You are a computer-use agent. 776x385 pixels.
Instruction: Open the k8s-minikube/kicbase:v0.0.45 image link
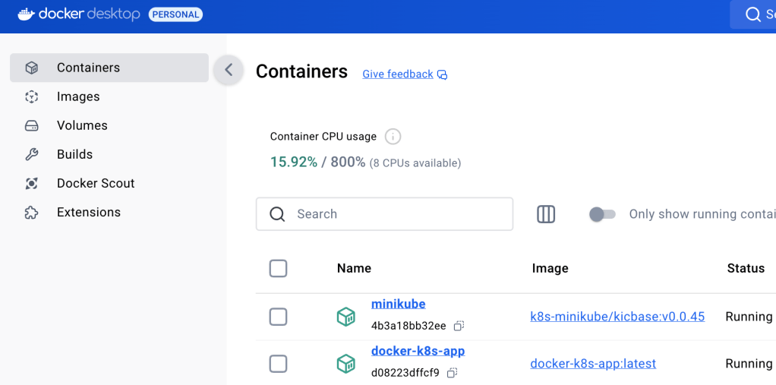tap(617, 317)
